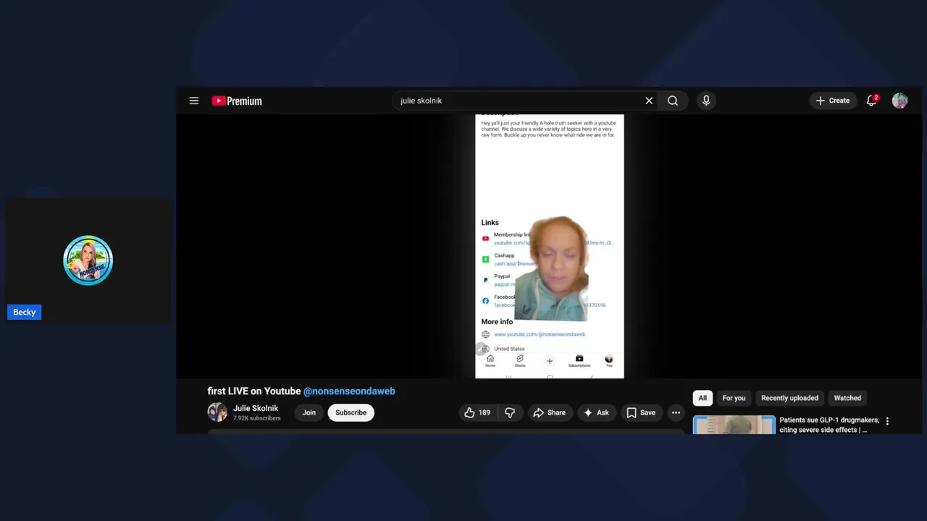The image size is (927, 521).
Task: Click the More info heading in video
Action: click(497, 321)
